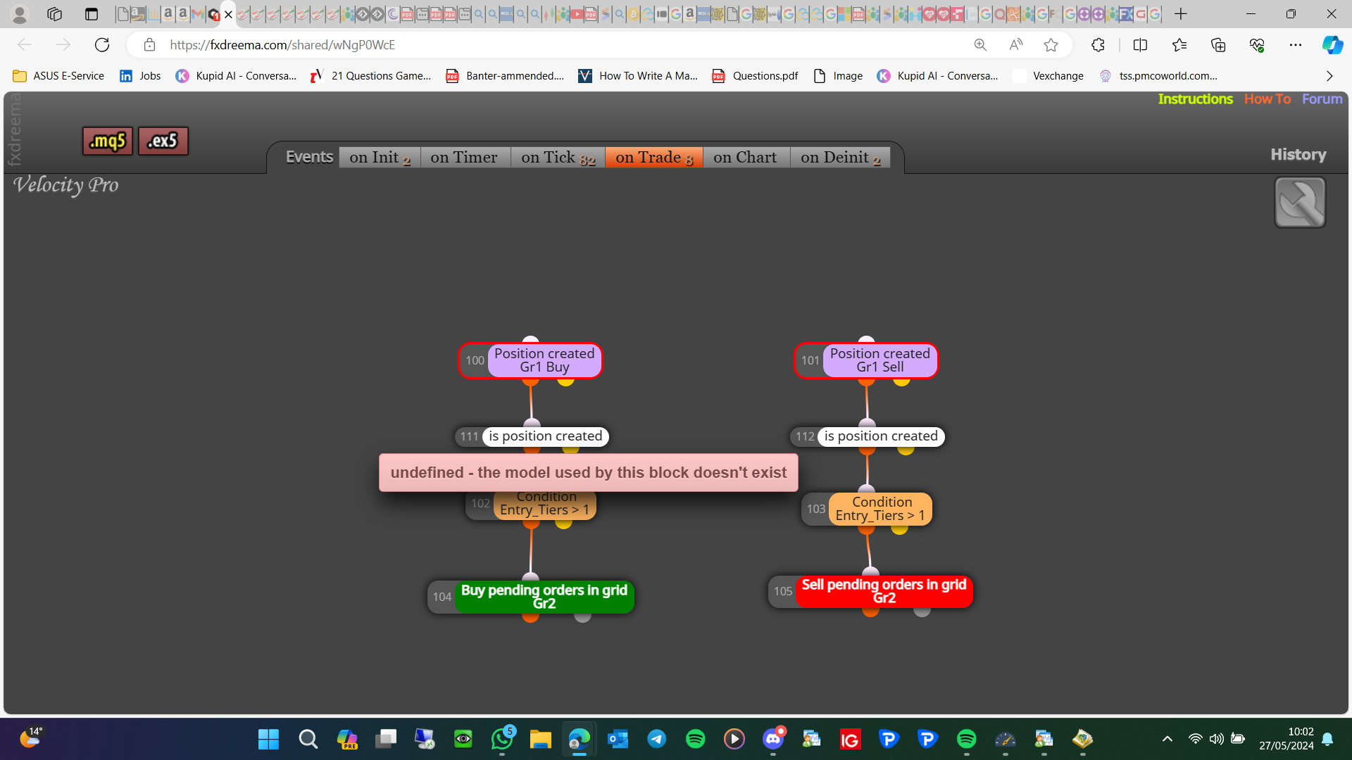Open the Instructions link
Image resolution: width=1352 pixels, height=760 pixels.
coord(1195,99)
